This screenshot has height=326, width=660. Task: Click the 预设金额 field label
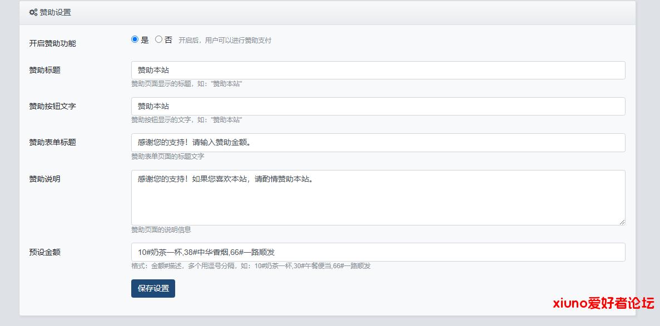click(x=44, y=252)
